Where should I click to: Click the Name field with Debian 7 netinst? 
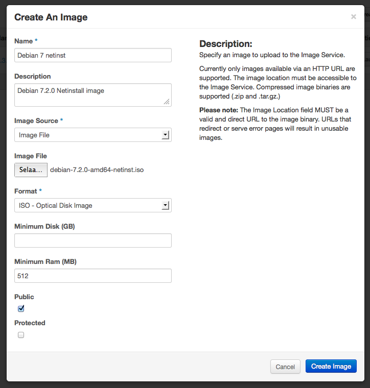[93, 55]
